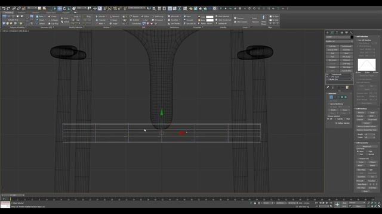This screenshot has height=214, width=382.
Task: Open the vertex Color swatch in ribbon
Action: point(210,17)
